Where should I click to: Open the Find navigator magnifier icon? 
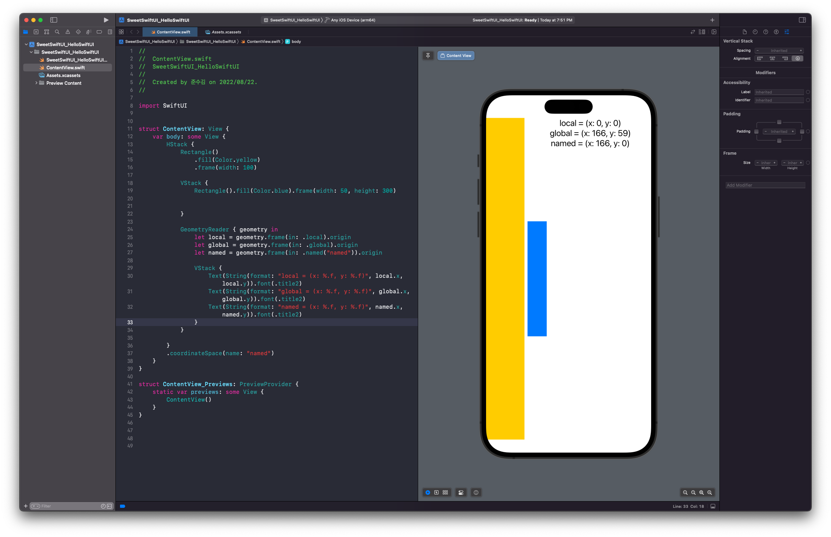[x=57, y=32]
